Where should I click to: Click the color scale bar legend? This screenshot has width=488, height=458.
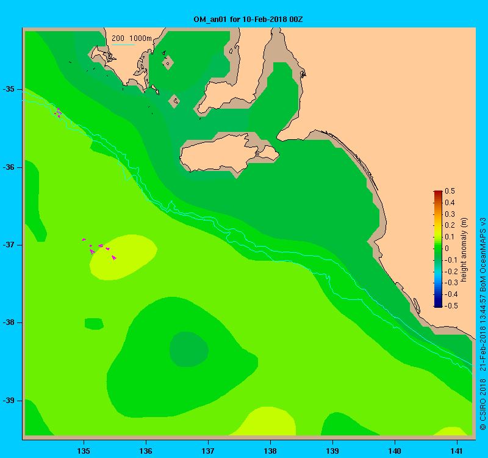438,249
